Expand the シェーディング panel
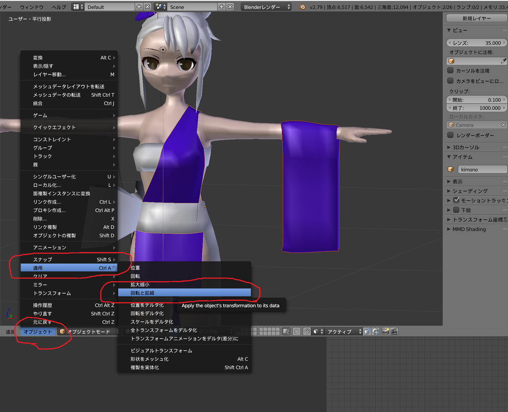This screenshot has height=412, width=508. pyautogui.click(x=449, y=191)
